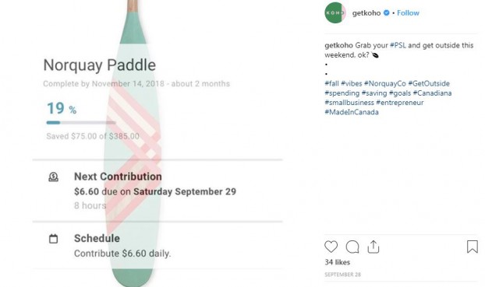Open the KOHO profile avatar
The width and height of the screenshot is (485, 287).
pyautogui.click(x=335, y=12)
